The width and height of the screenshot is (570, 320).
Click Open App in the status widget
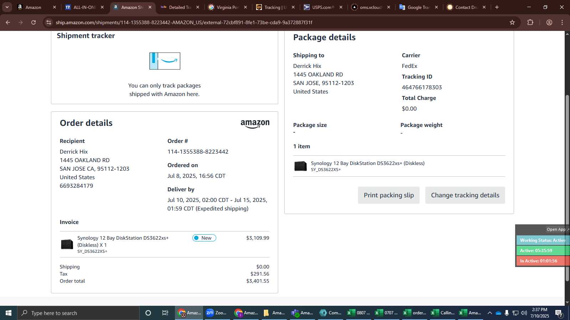[558, 229]
